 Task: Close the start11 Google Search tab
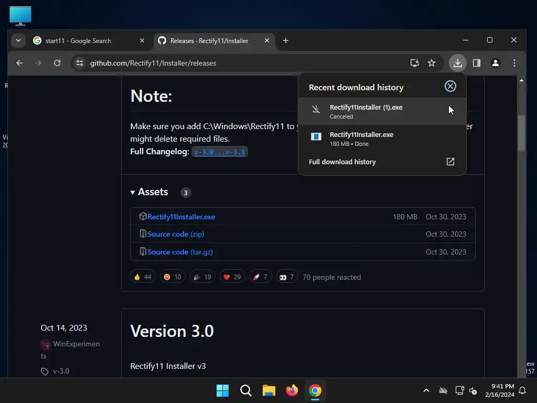142,40
